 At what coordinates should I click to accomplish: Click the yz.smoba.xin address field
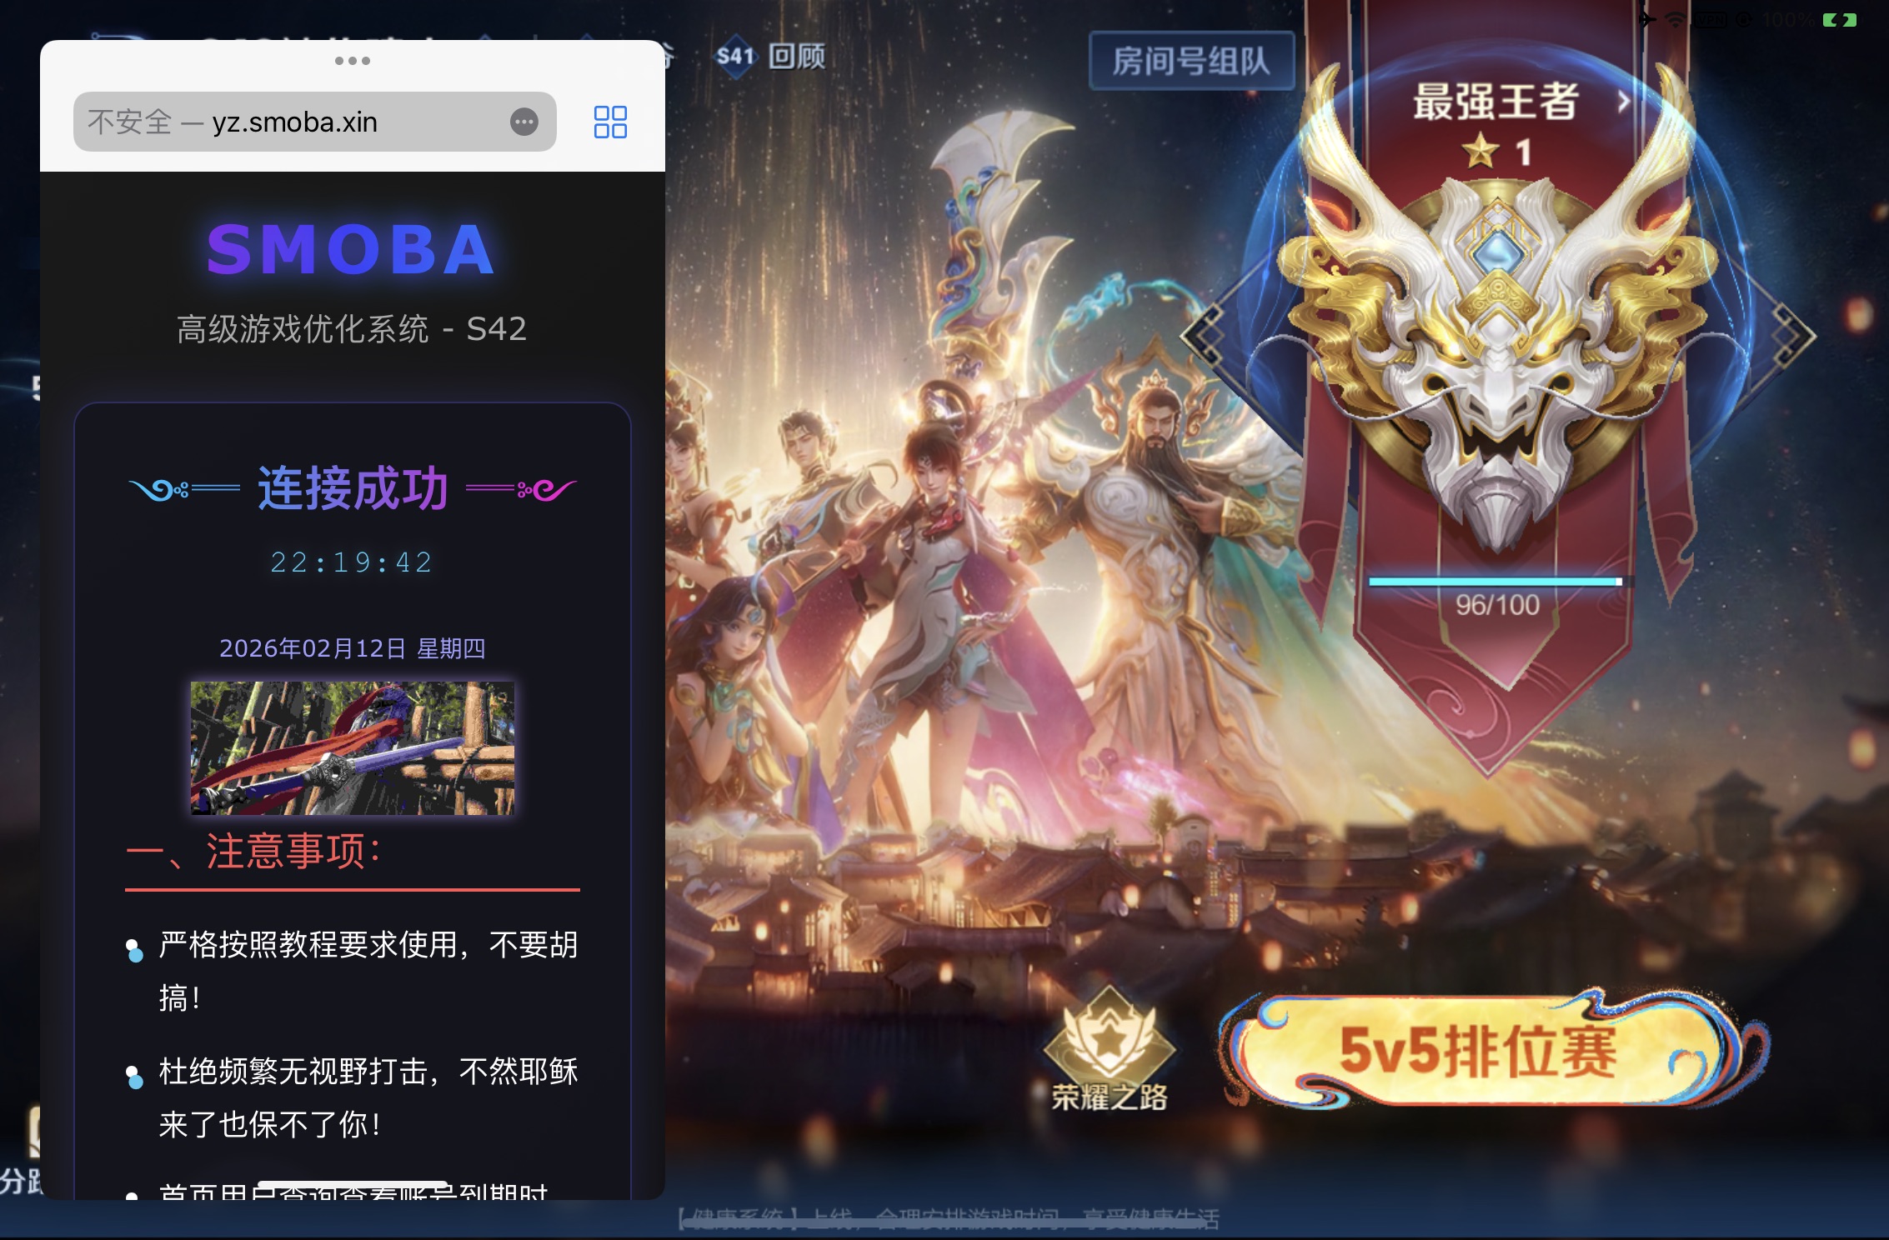tap(315, 122)
